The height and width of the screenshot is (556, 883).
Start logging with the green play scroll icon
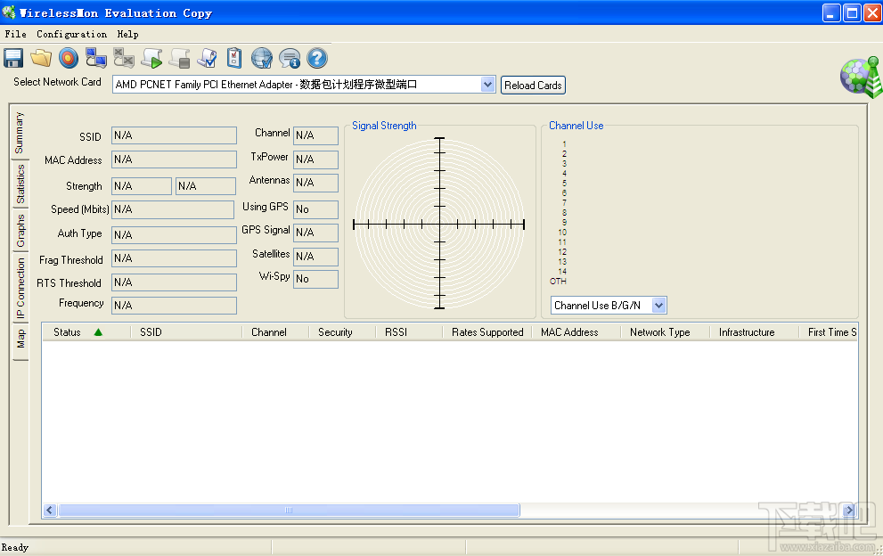click(151, 59)
